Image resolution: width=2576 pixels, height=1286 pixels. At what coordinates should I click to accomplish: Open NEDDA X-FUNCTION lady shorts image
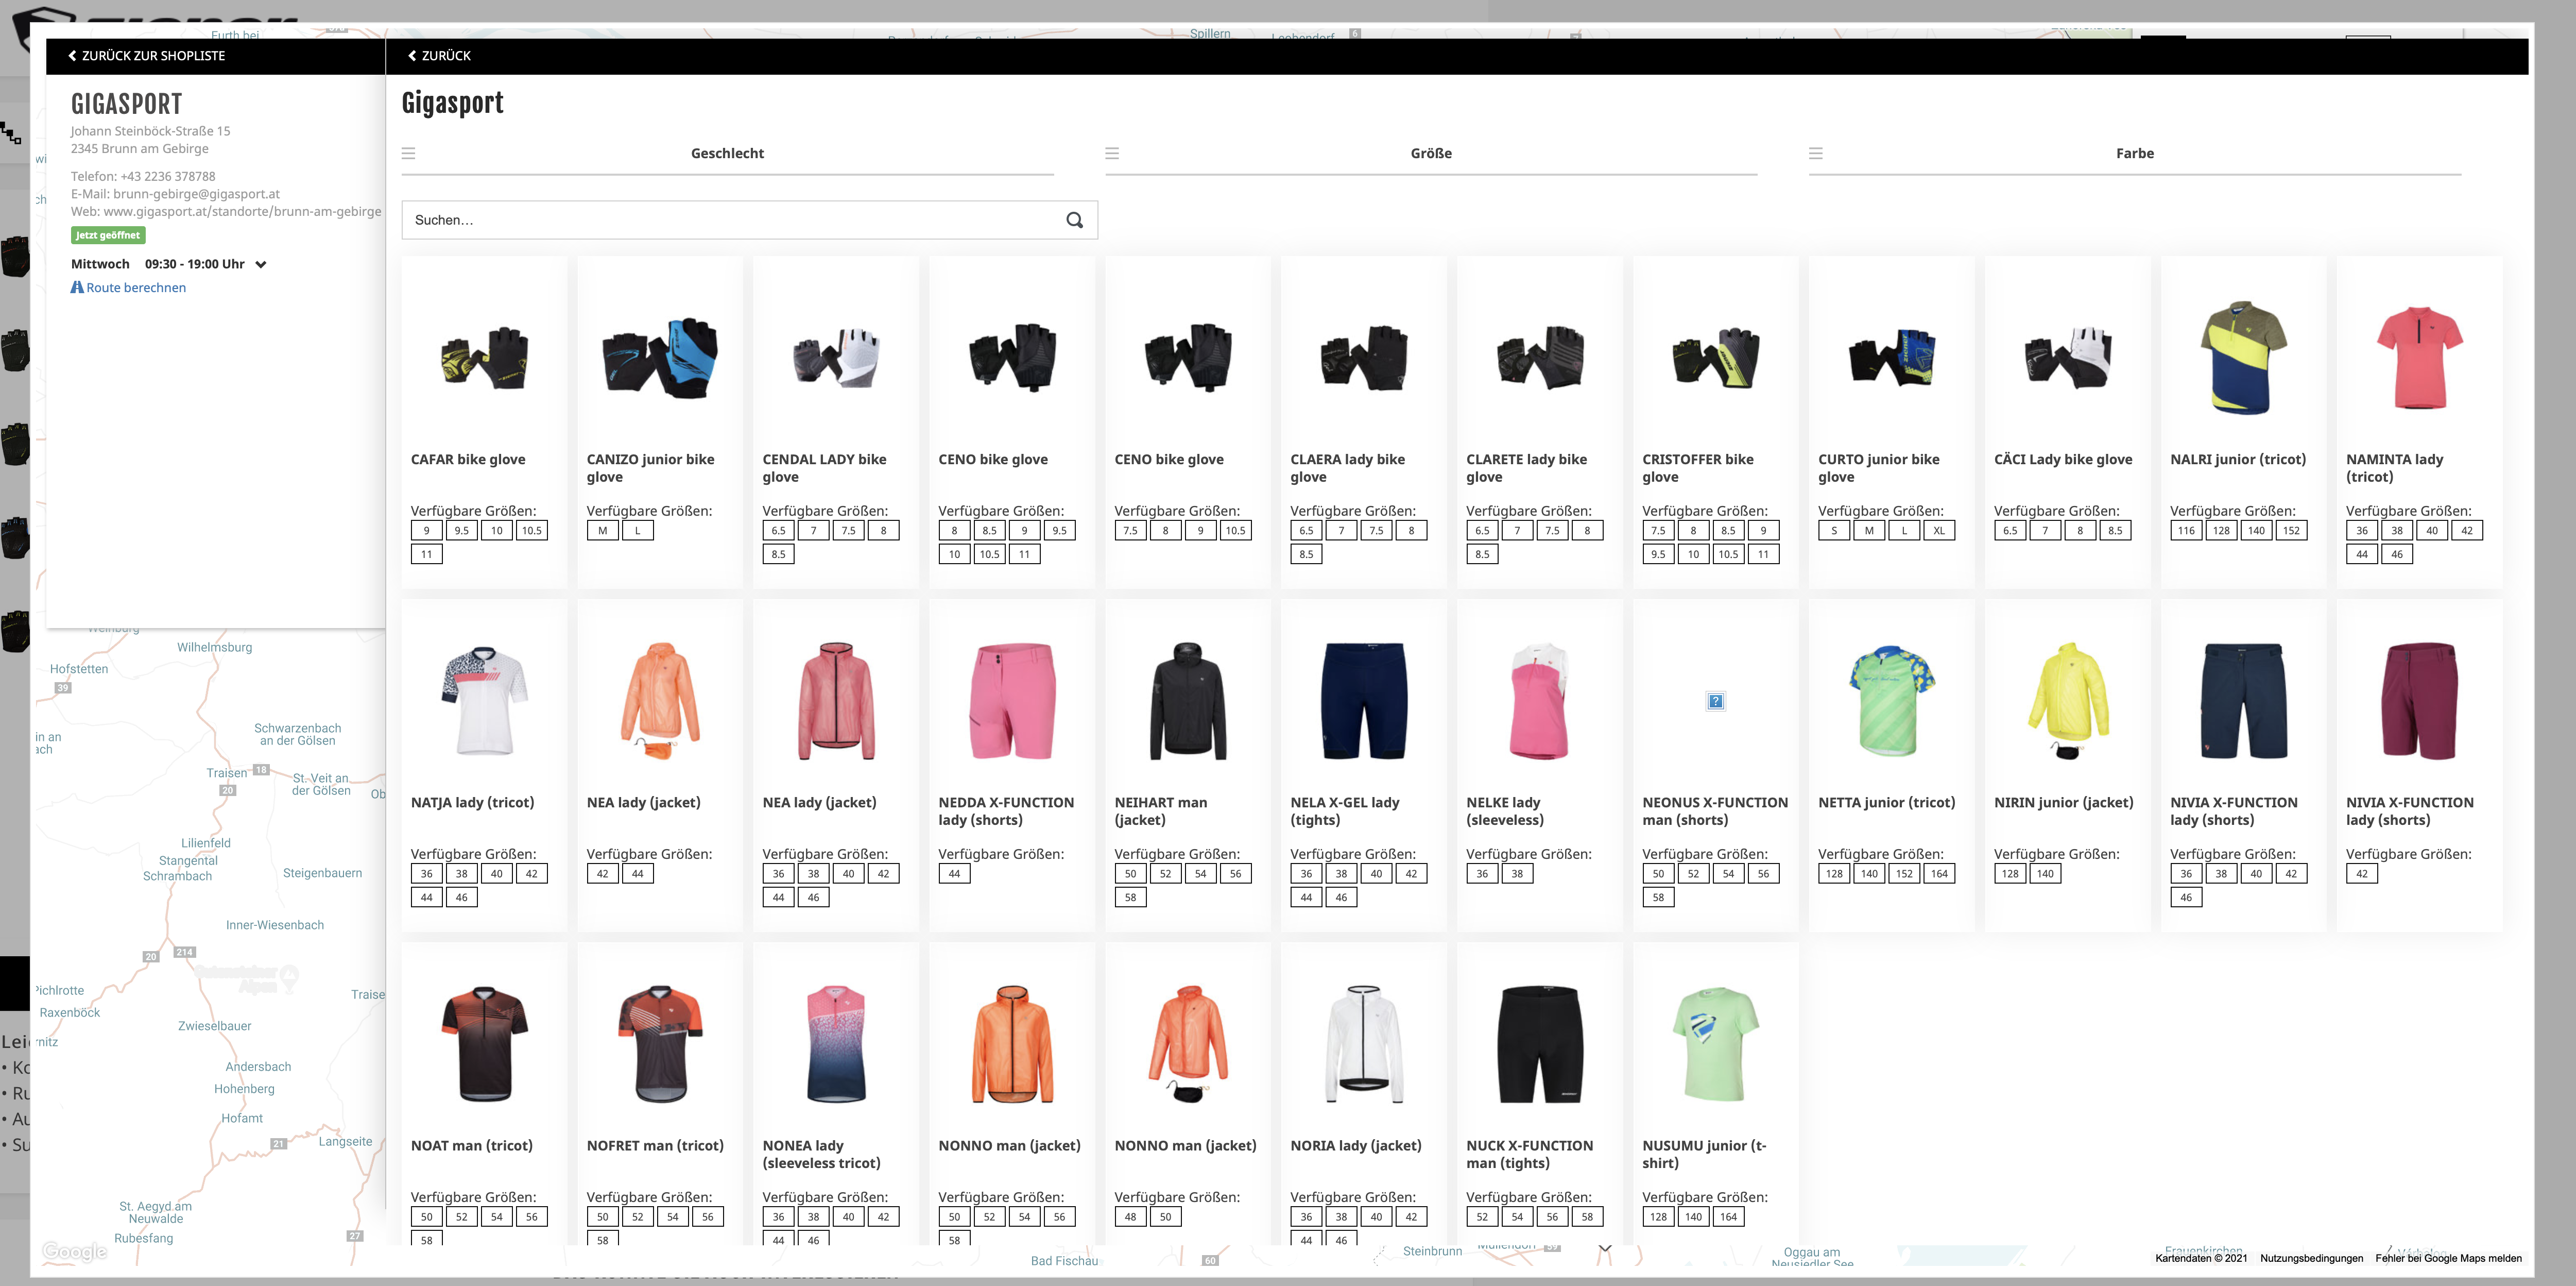pyautogui.click(x=1012, y=701)
